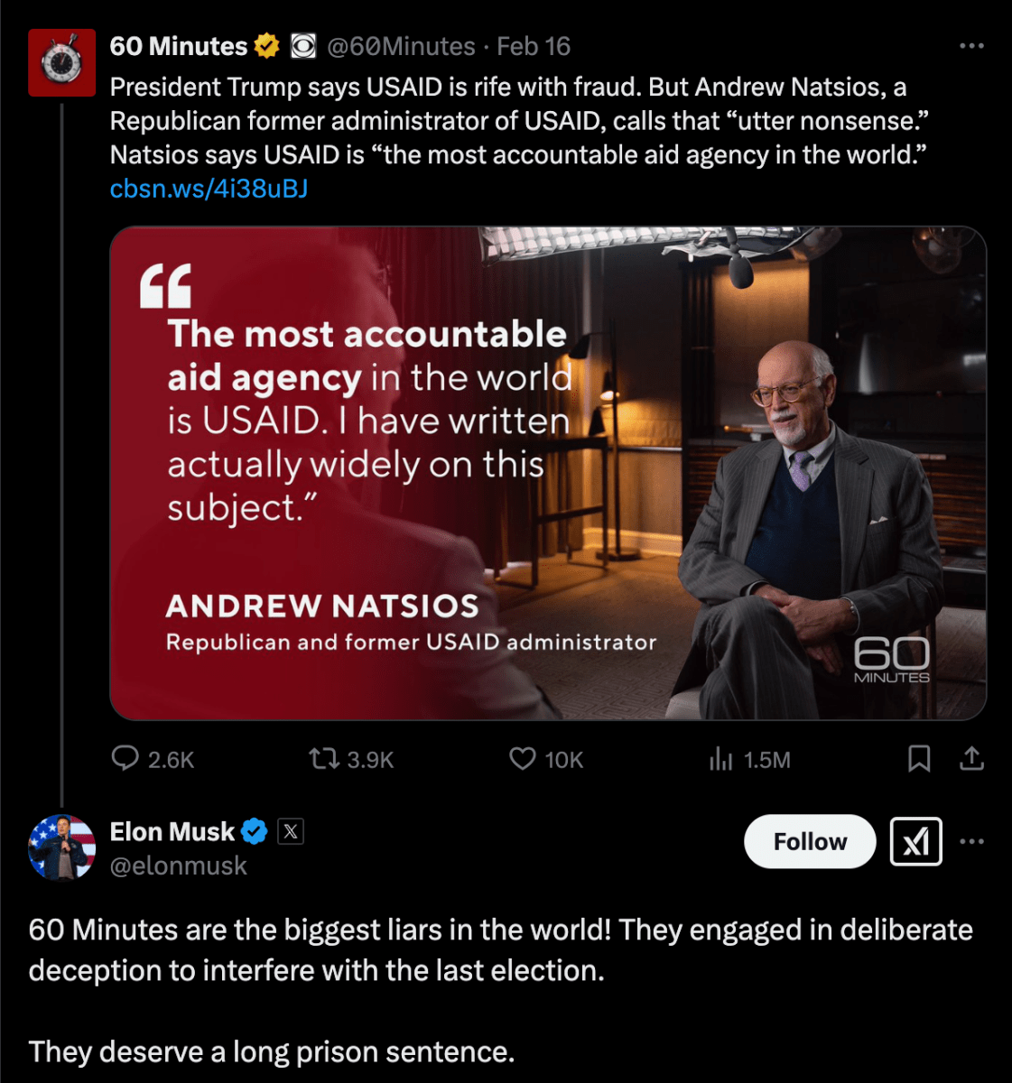Click Elon Musk's blue verified checkmark

click(x=255, y=831)
